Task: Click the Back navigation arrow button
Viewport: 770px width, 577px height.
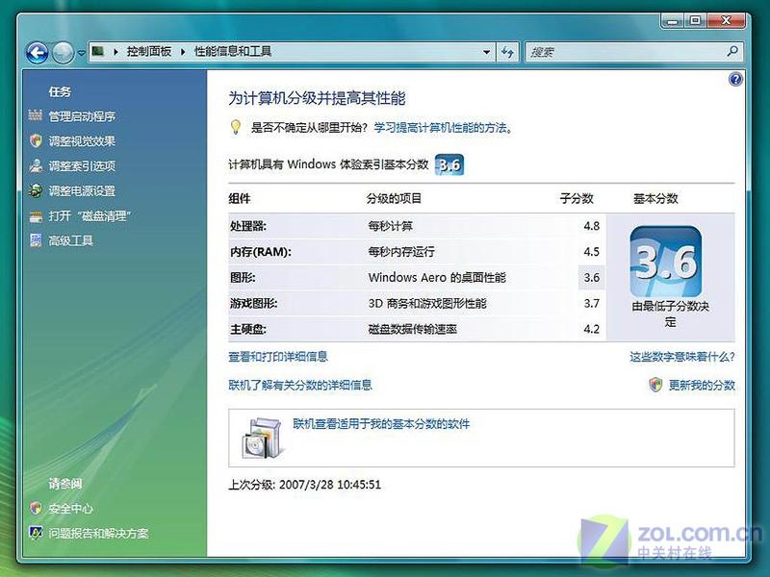Action: (38, 53)
